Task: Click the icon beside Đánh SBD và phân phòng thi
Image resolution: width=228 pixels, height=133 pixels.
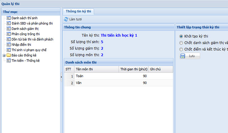Action: click(9, 23)
